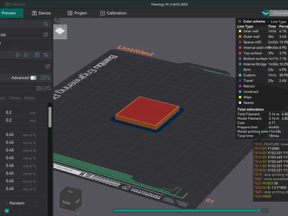Select G-code line 7522 G1 E-1.5 F1800
The image size is (288, 216).
(x=270, y=188)
